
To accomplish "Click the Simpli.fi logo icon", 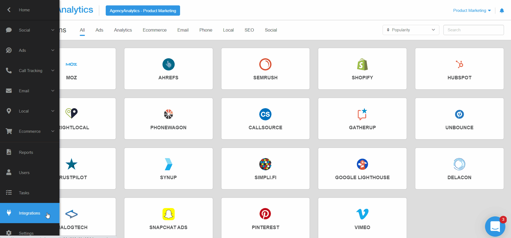I will point(265,164).
